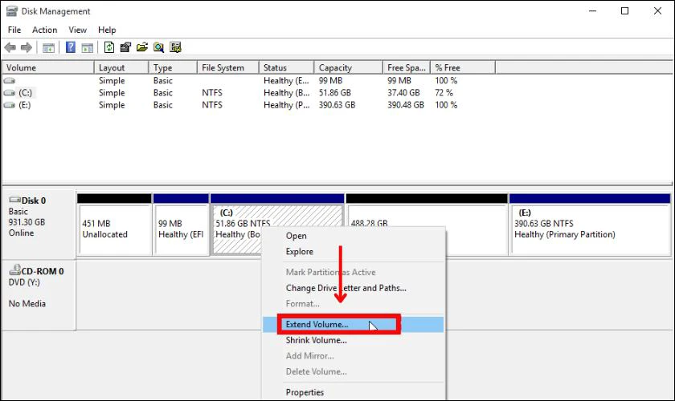Image resolution: width=675 pixels, height=401 pixels.
Task: Toggle the Show/Hide Action Pane icon
Action: point(88,47)
